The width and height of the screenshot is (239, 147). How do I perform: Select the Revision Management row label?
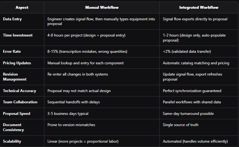tap(15, 77)
